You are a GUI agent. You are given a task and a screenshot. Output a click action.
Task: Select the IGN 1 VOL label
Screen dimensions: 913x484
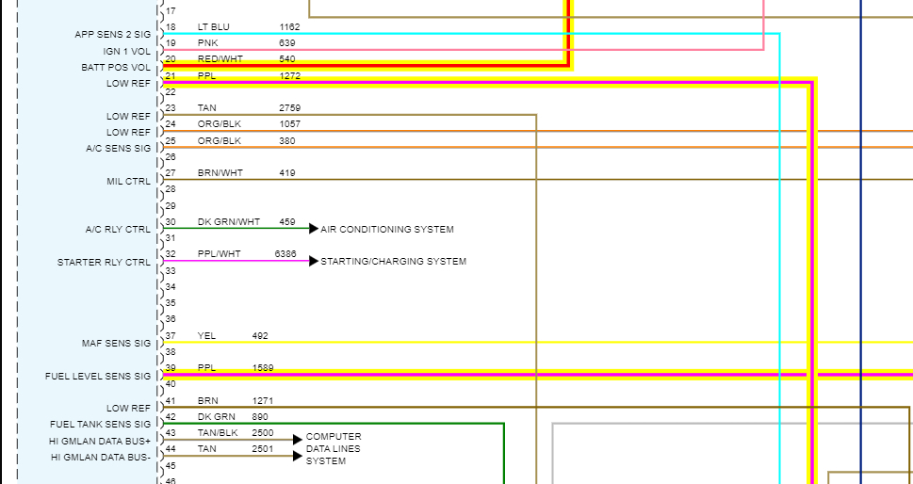[x=127, y=52]
